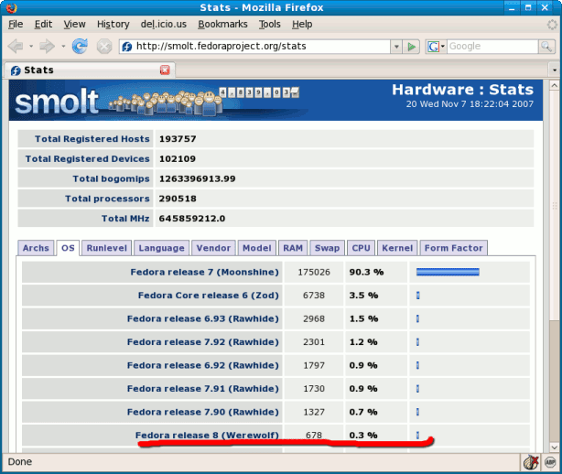Click Fedora release 8 (Werewolf) label
This screenshot has height=474, width=562.
click(x=207, y=436)
